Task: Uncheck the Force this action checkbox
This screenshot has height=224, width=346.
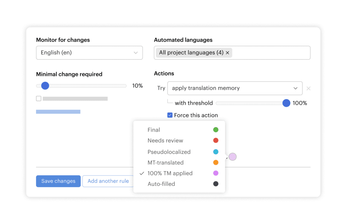Action: pos(170,115)
